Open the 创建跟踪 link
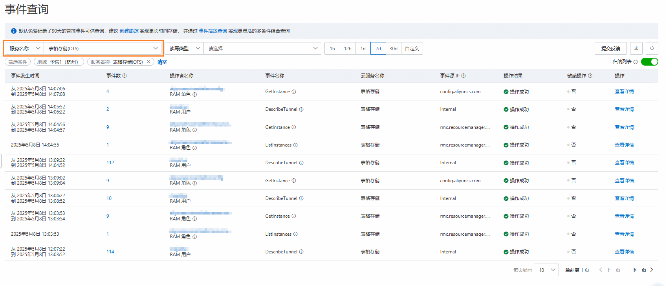Screen dimensions: 665x286 129,31
